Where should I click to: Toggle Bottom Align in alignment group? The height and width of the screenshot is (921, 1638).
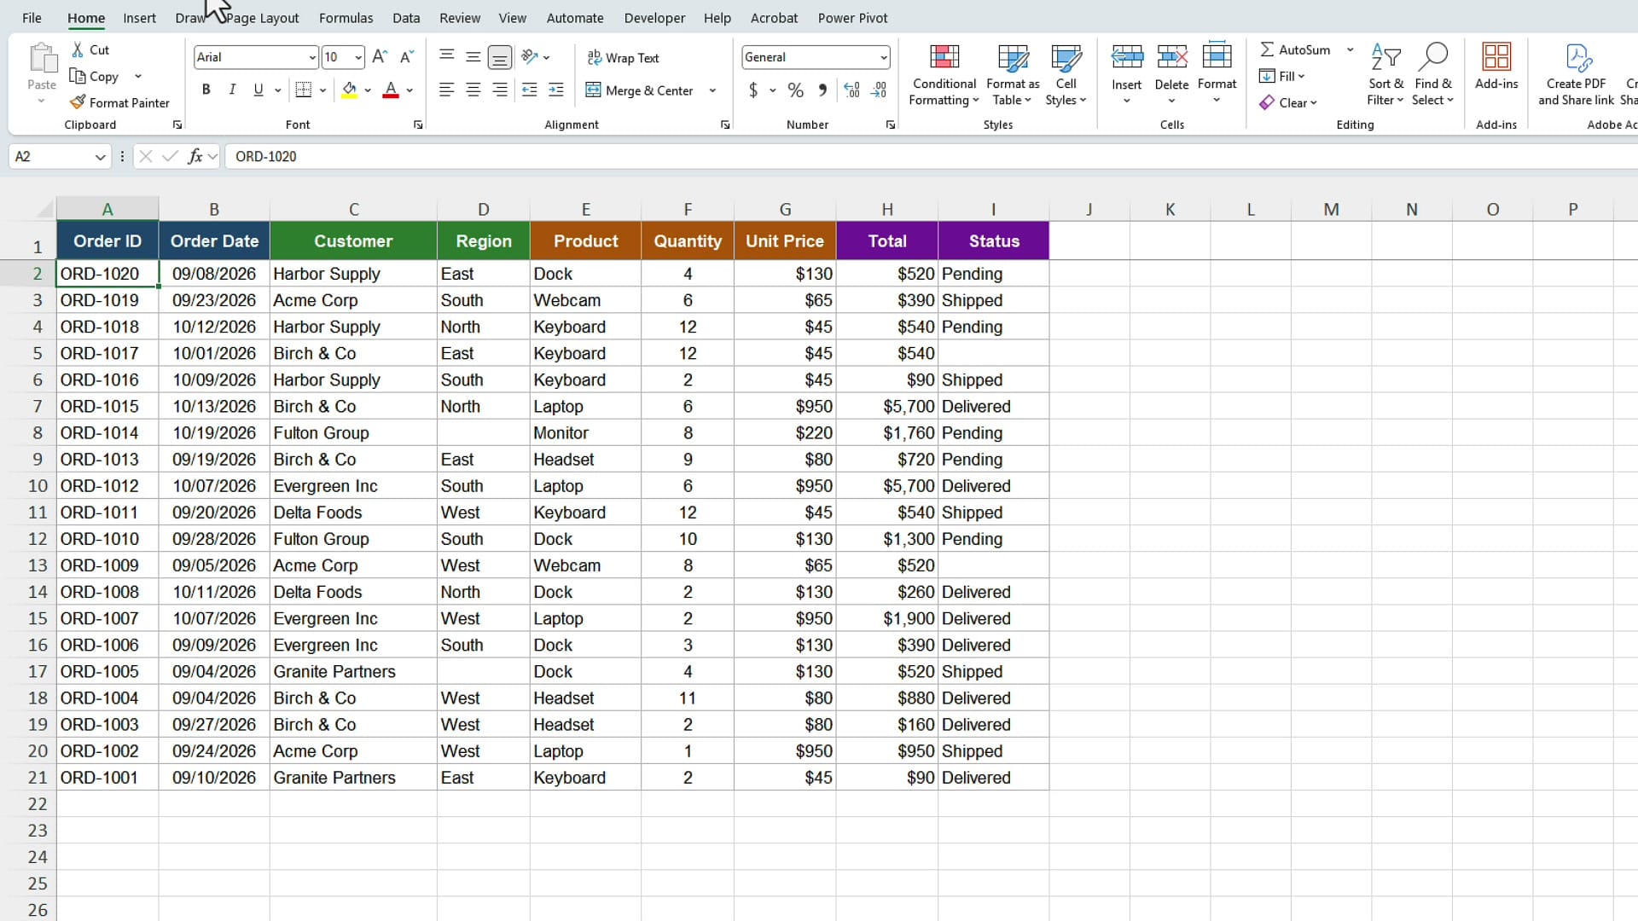click(x=500, y=57)
